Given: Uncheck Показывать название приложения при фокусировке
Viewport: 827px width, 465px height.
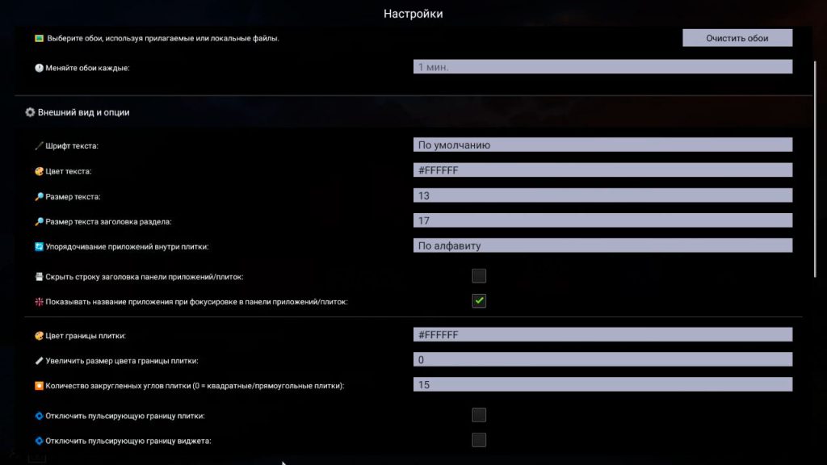Looking at the screenshot, I should click(x=479, y=301).
